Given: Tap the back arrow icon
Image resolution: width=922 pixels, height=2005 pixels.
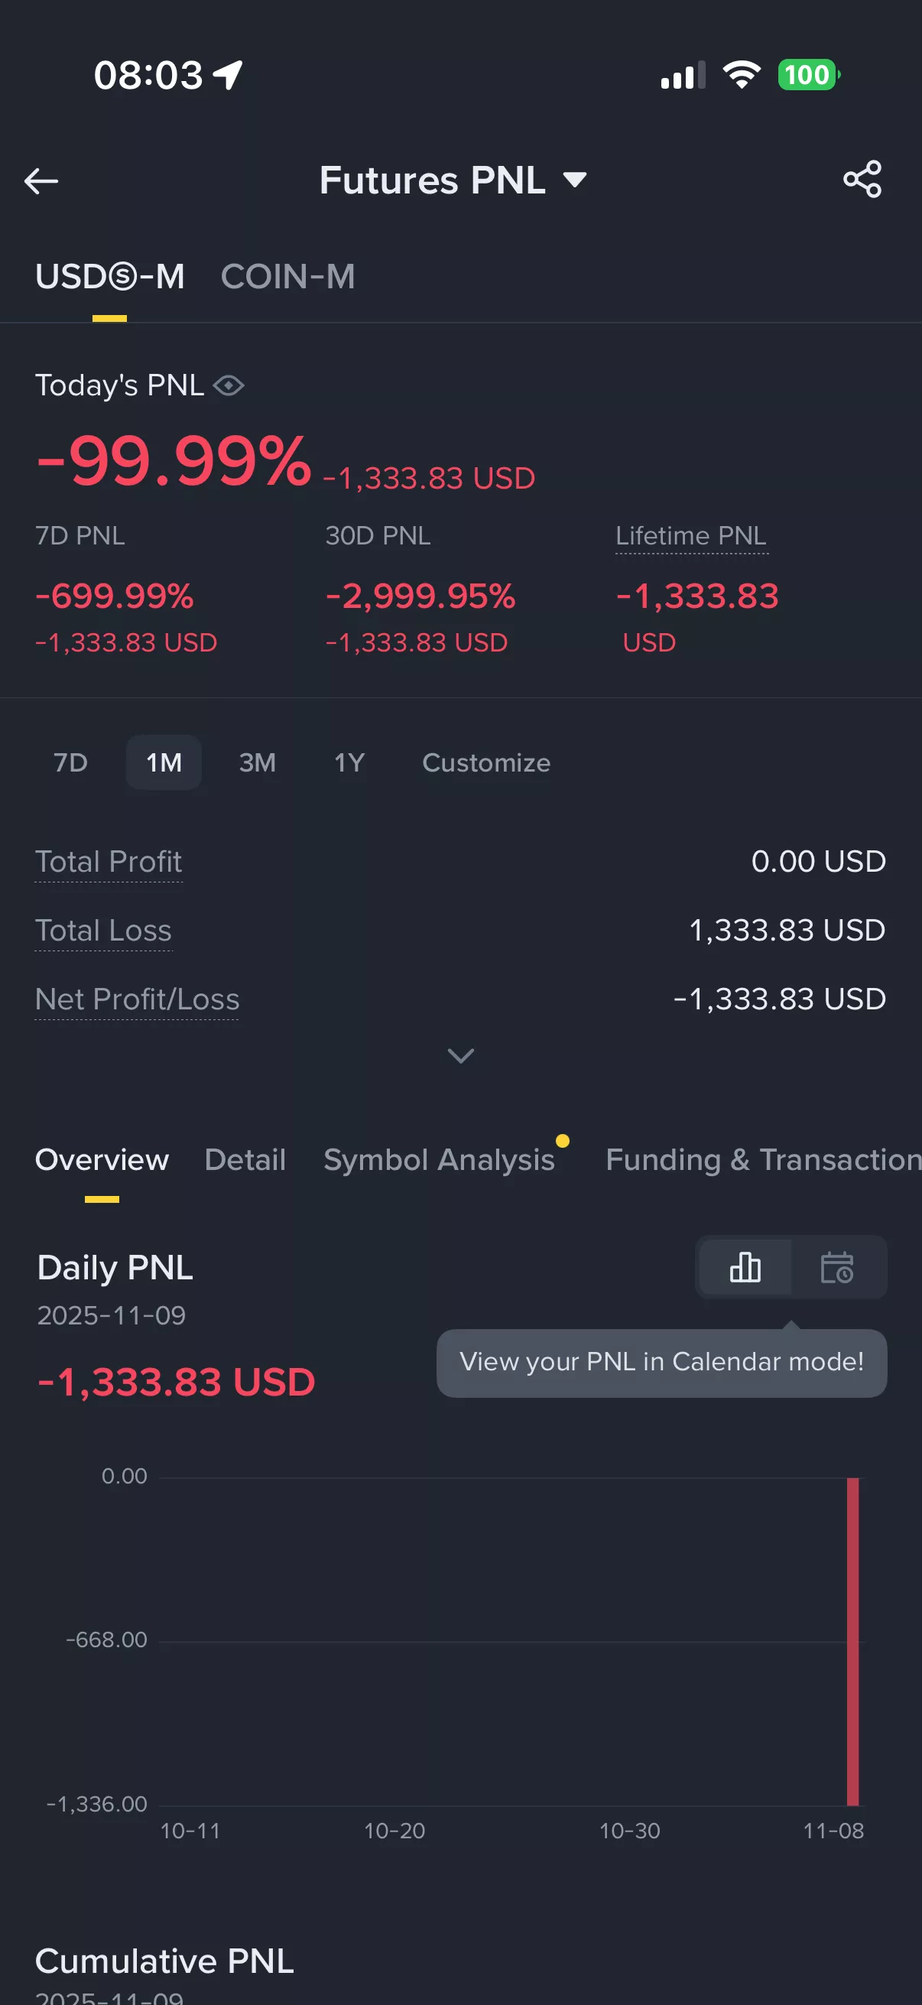Looking at the screenshot, I should point(41,181).
